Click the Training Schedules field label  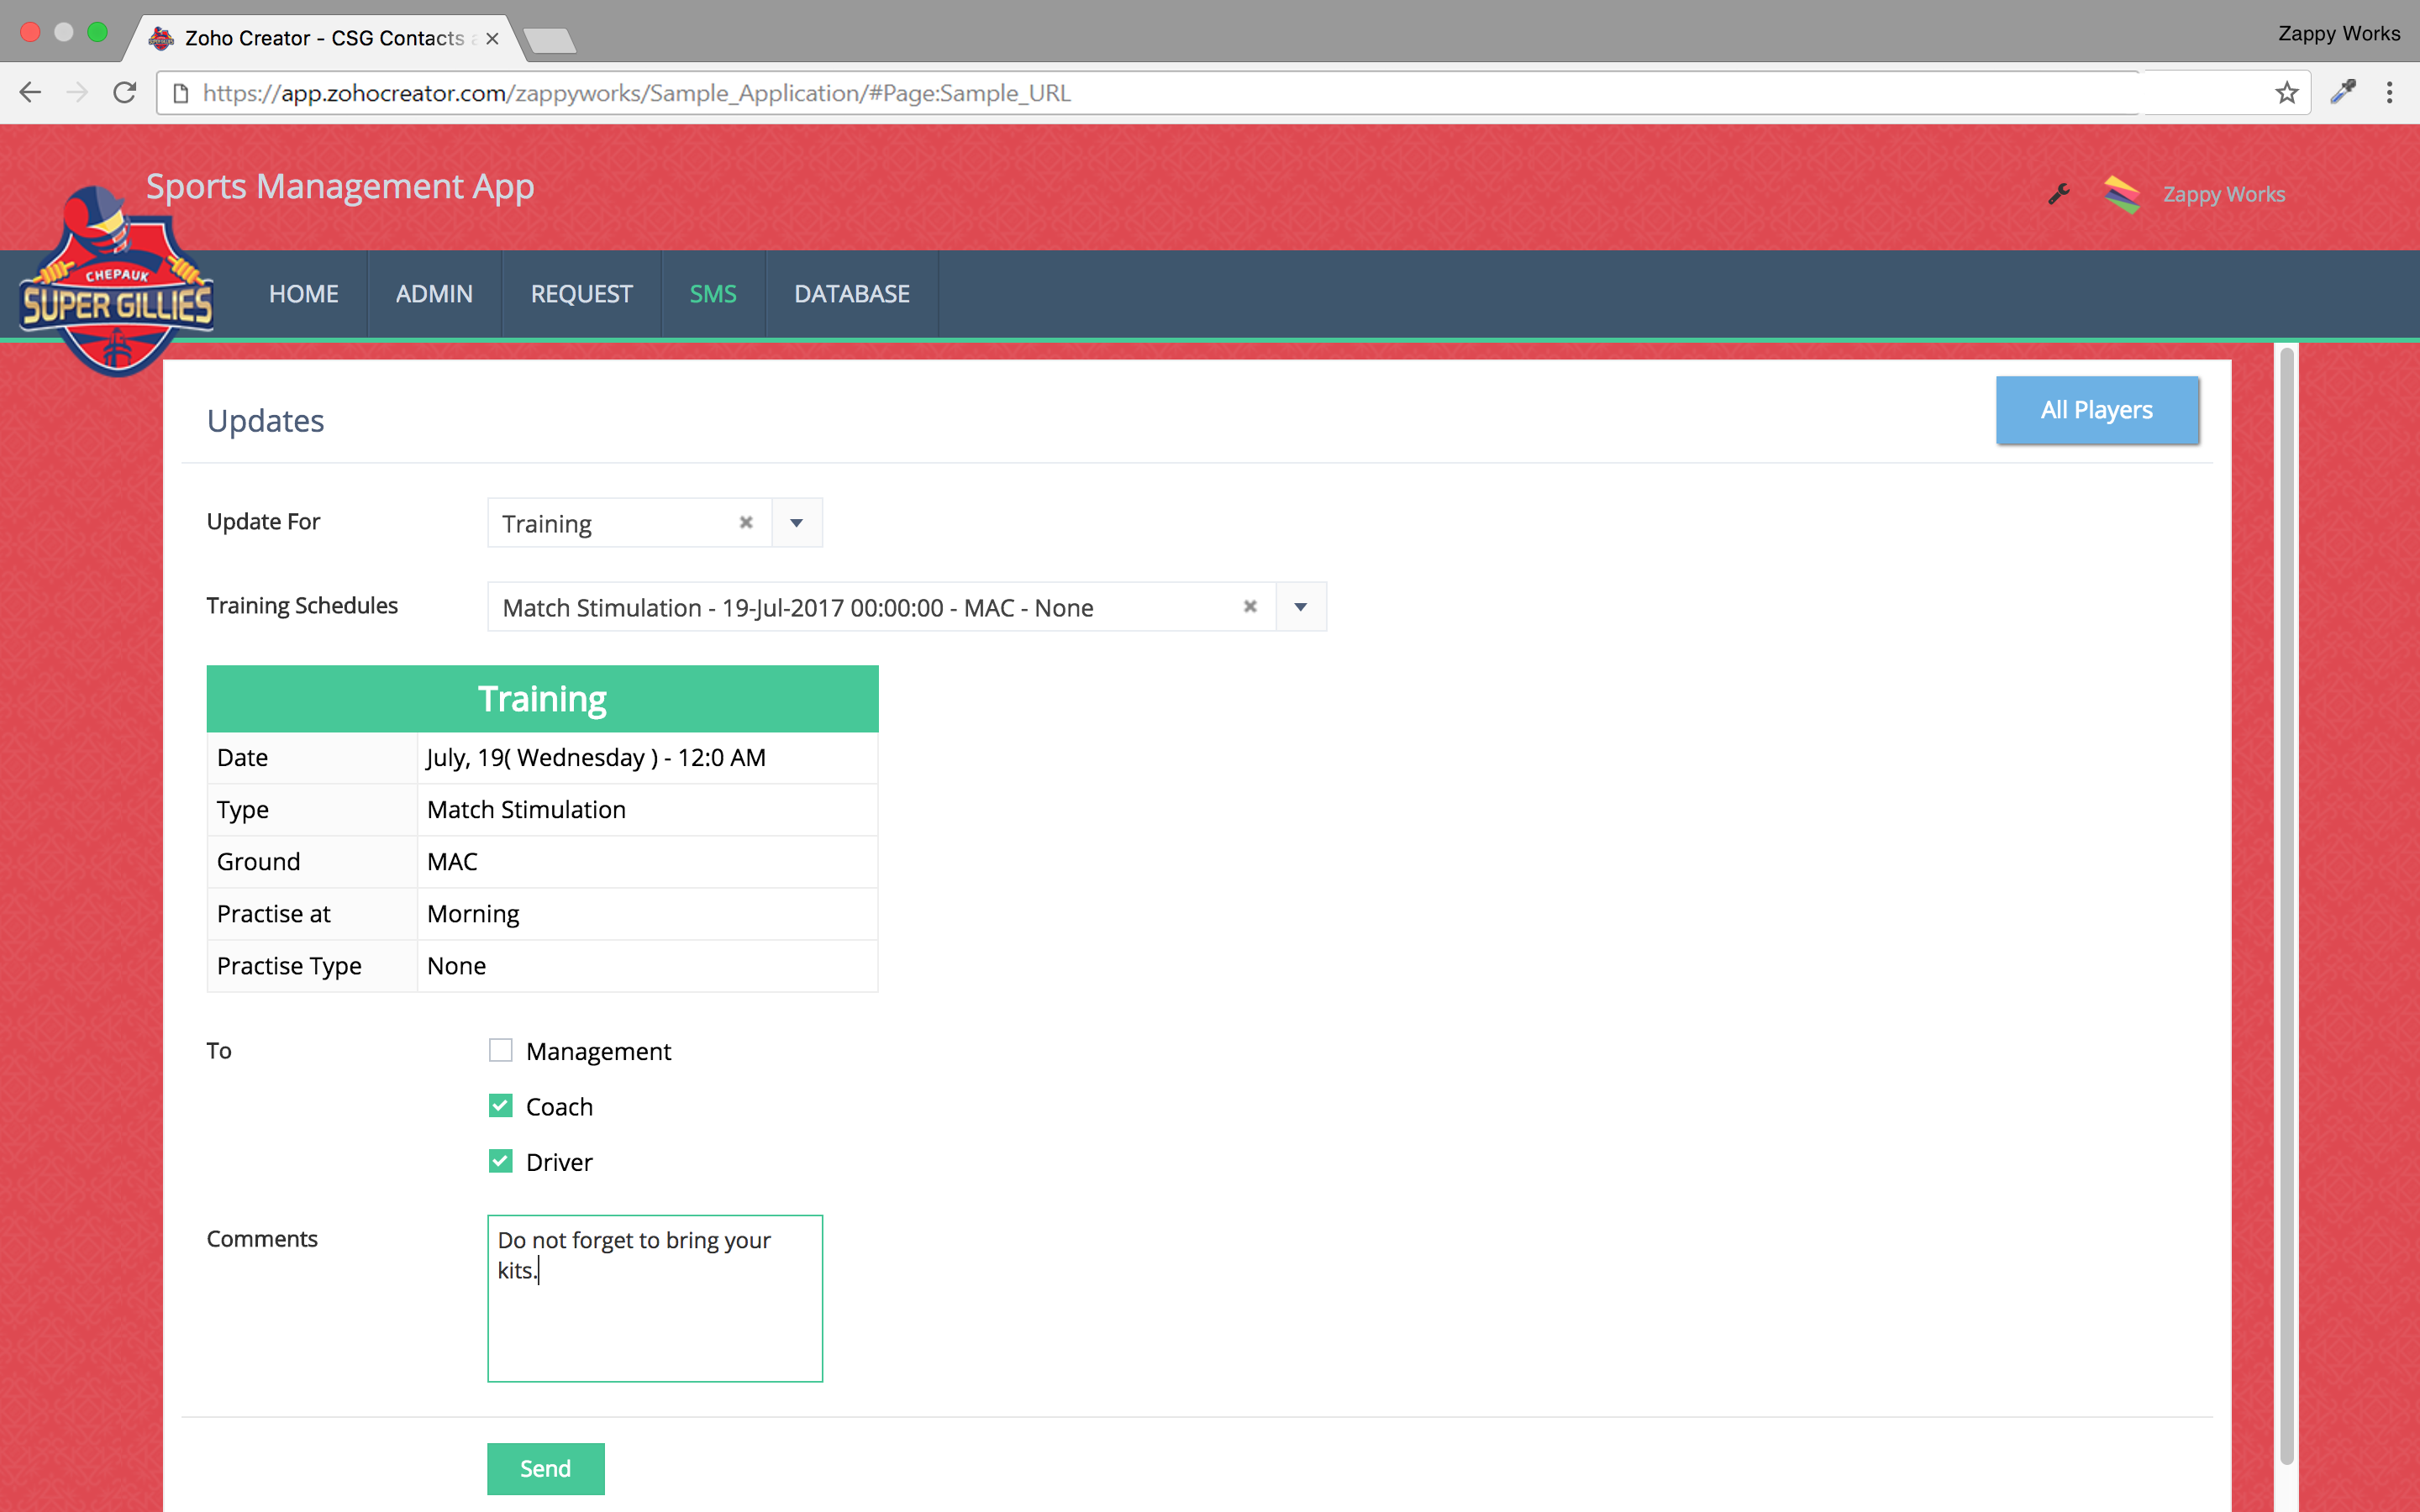[302, 606]
